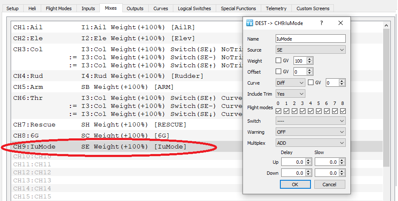Enable the GV checkbox for Offset
Viewport: 398px width, 201px height.
[279, 72]
